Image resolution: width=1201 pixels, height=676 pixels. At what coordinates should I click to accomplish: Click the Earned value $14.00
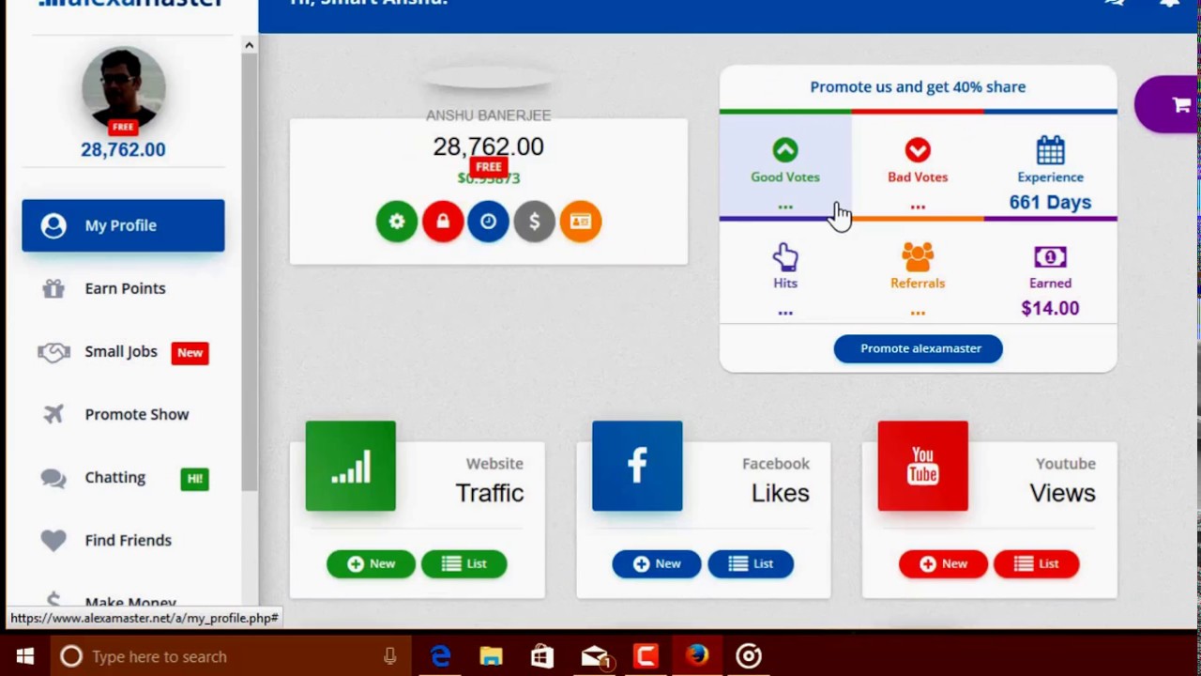coord(1050,308)
